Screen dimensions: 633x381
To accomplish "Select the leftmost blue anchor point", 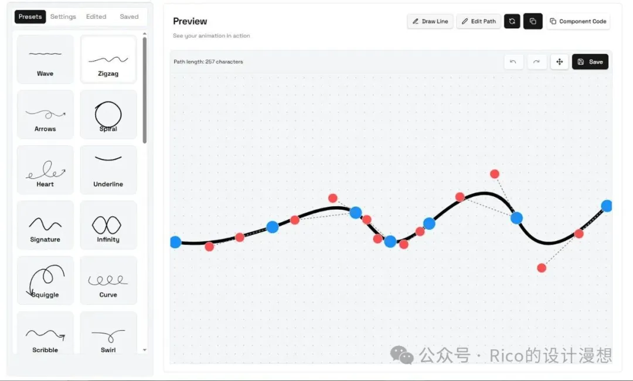I will [175, 242].
